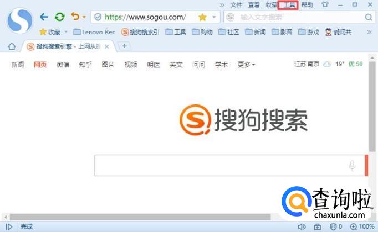The image size is (378, 232).
Task: Open the 搜狗搜索引 bookmark
Action: (140, 32)
